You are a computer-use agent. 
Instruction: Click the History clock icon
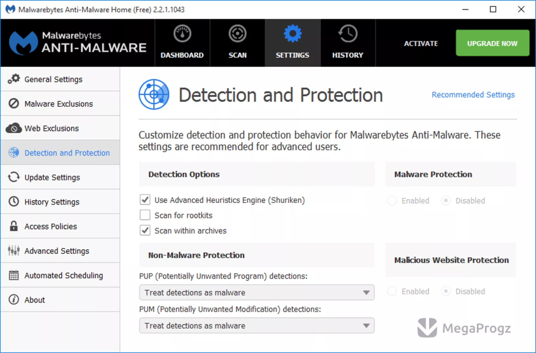click(348, 34)
